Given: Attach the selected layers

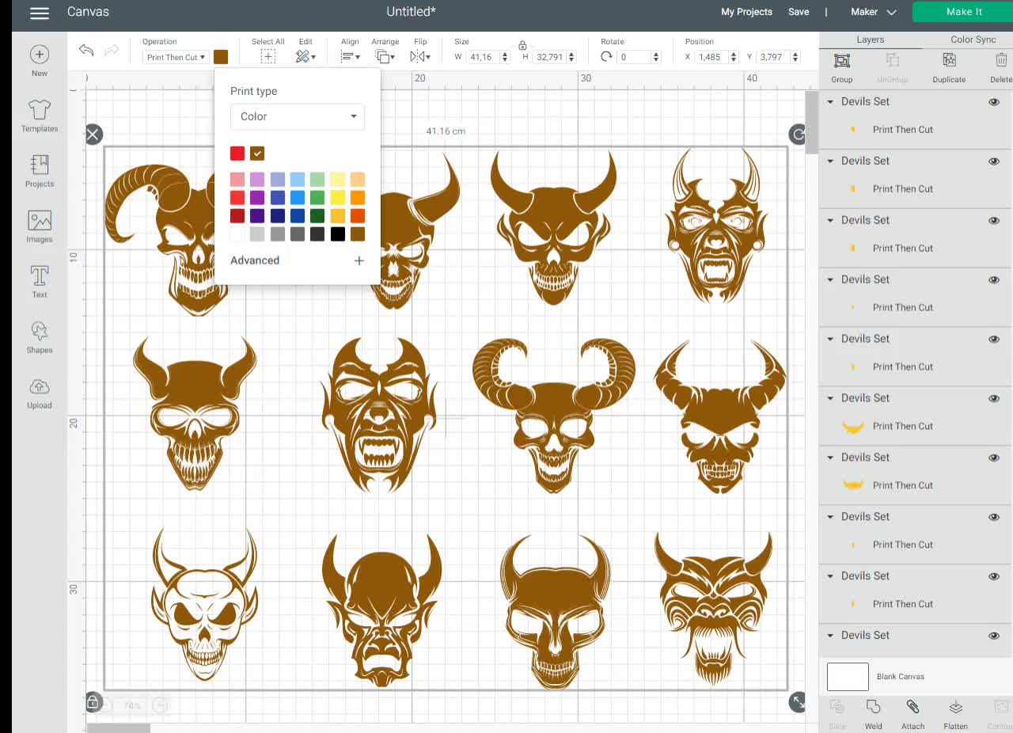Looking at the screenshot, I should coord(912,714).
